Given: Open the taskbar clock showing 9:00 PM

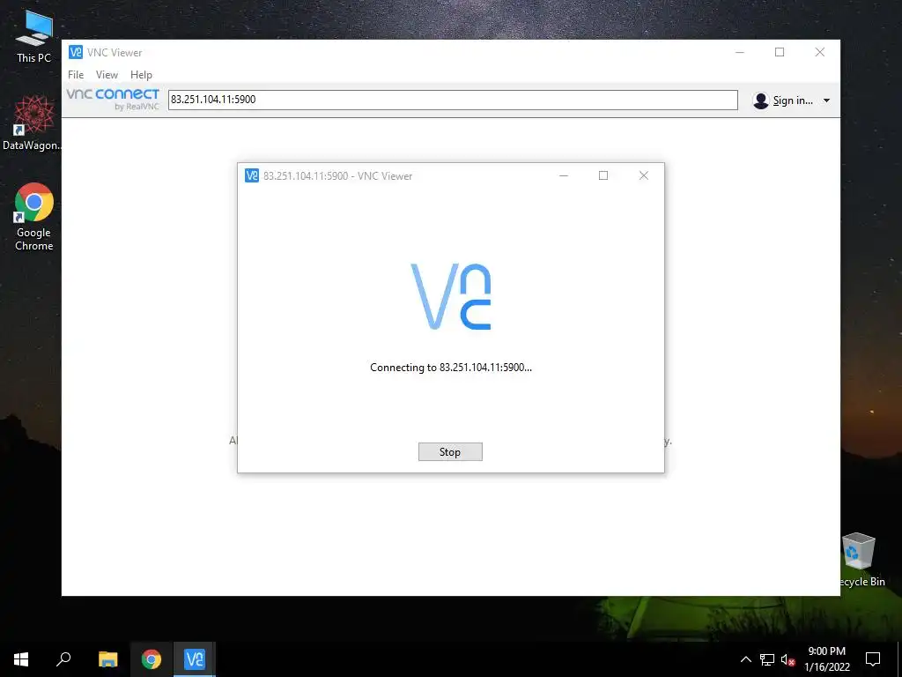Looking at the screenshot, I should 826,659.
